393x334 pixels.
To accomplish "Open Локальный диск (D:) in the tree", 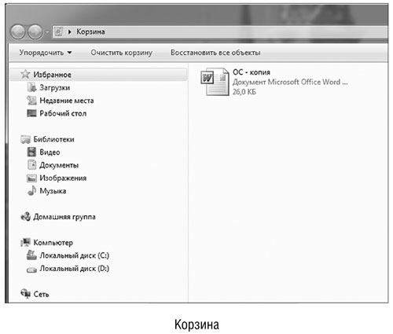I will pos(74,268).
